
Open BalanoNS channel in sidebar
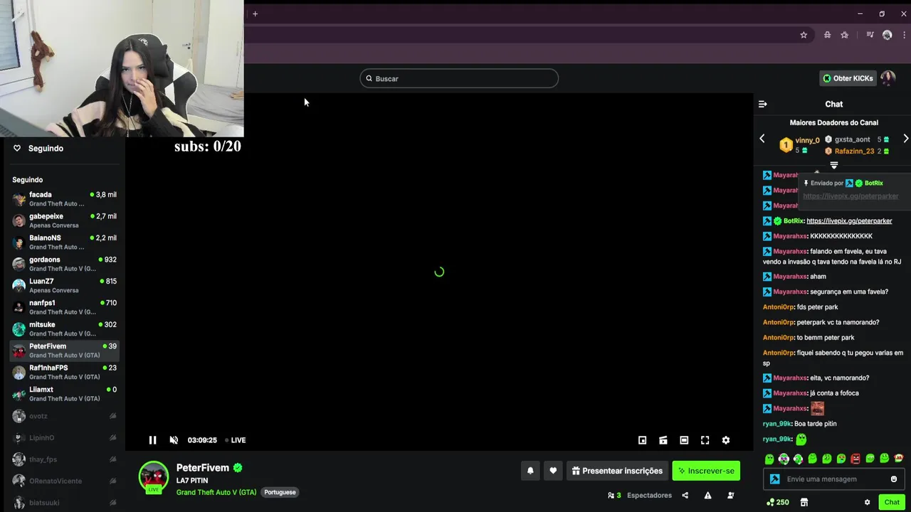pos(64,242)
